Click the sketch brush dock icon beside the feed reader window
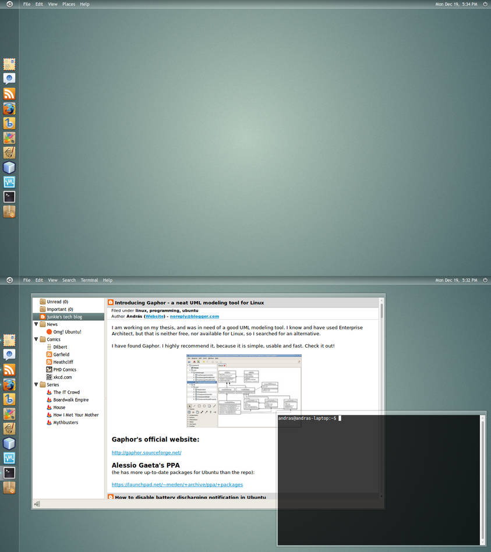This screenshot has height=552, width=491. (9, 429)
